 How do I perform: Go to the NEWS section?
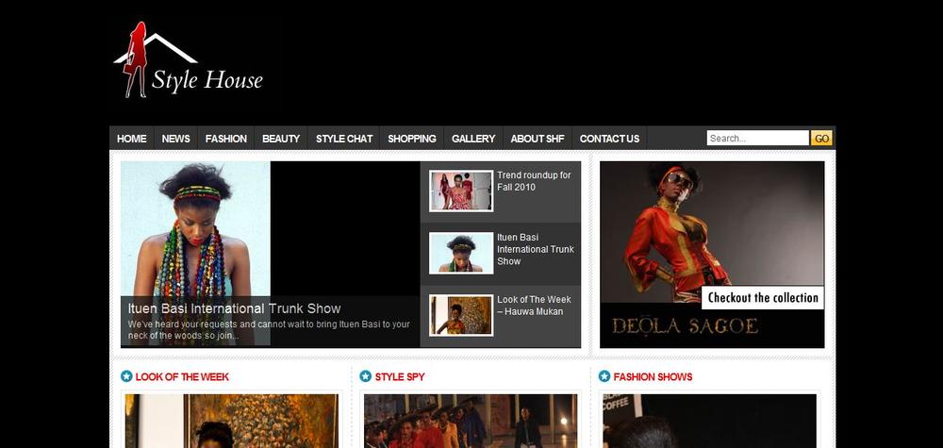175,139
